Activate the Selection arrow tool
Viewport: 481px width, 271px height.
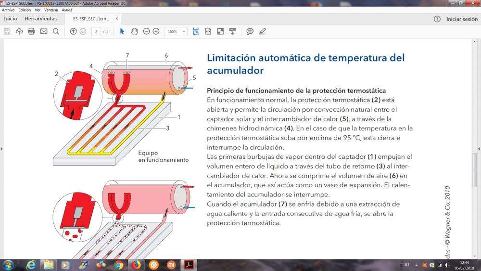(122, 31)
